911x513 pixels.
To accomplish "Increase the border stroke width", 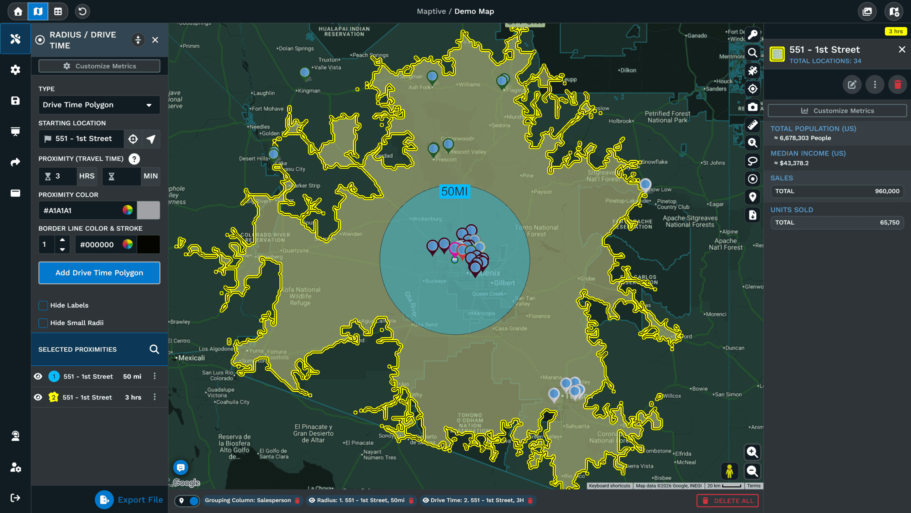I will 62,240.
